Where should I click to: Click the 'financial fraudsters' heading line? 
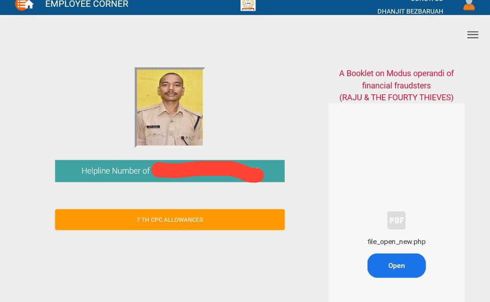click(x=396, y=86)
